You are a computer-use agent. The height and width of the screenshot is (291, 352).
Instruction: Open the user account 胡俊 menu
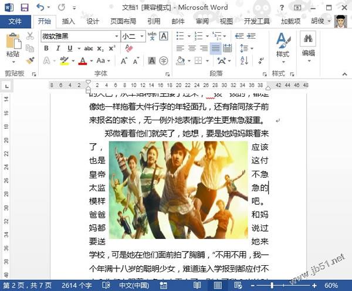point(321,21)
